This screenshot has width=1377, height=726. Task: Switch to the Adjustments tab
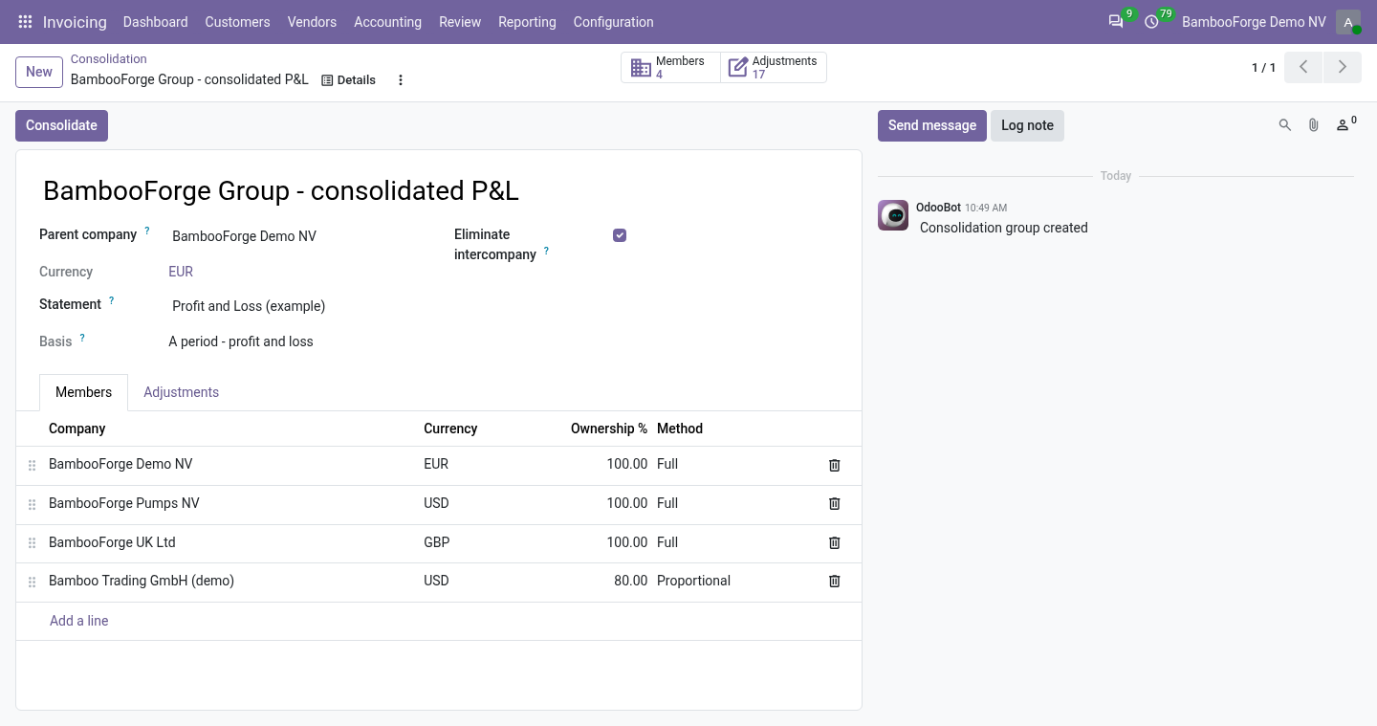point(181,392)
